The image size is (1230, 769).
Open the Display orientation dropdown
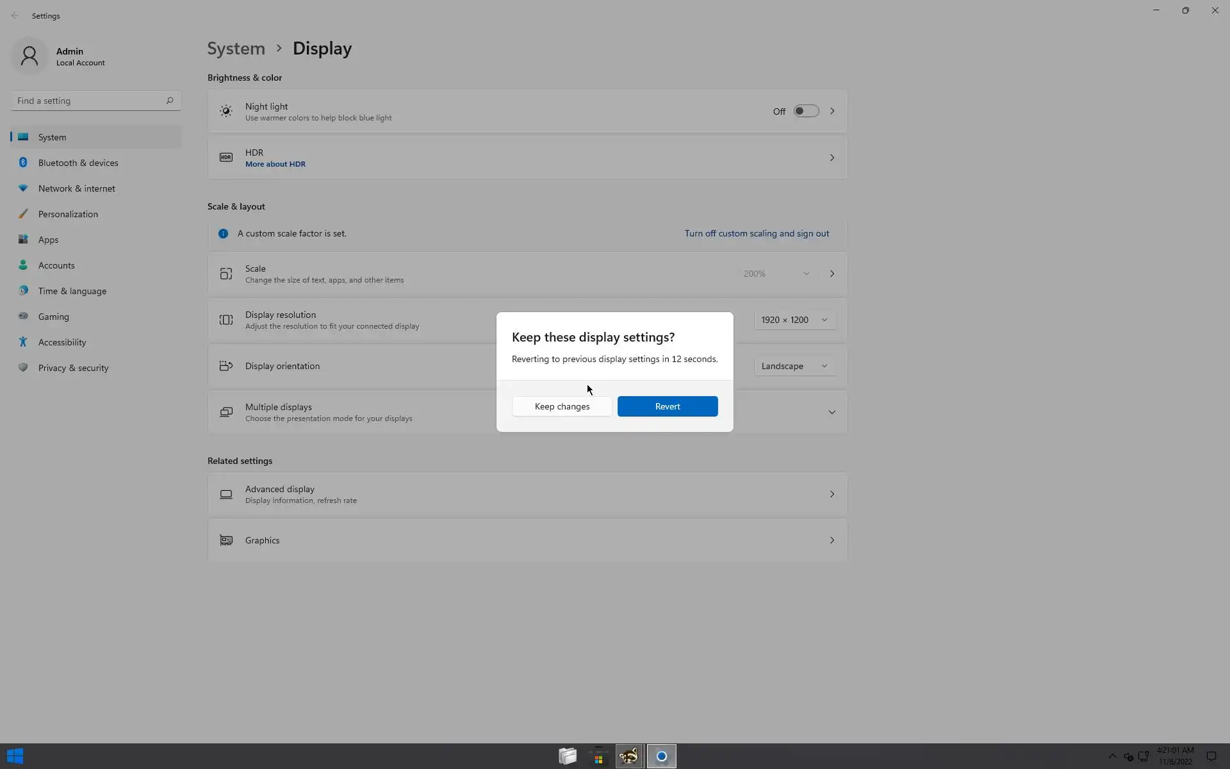(794, 366)
